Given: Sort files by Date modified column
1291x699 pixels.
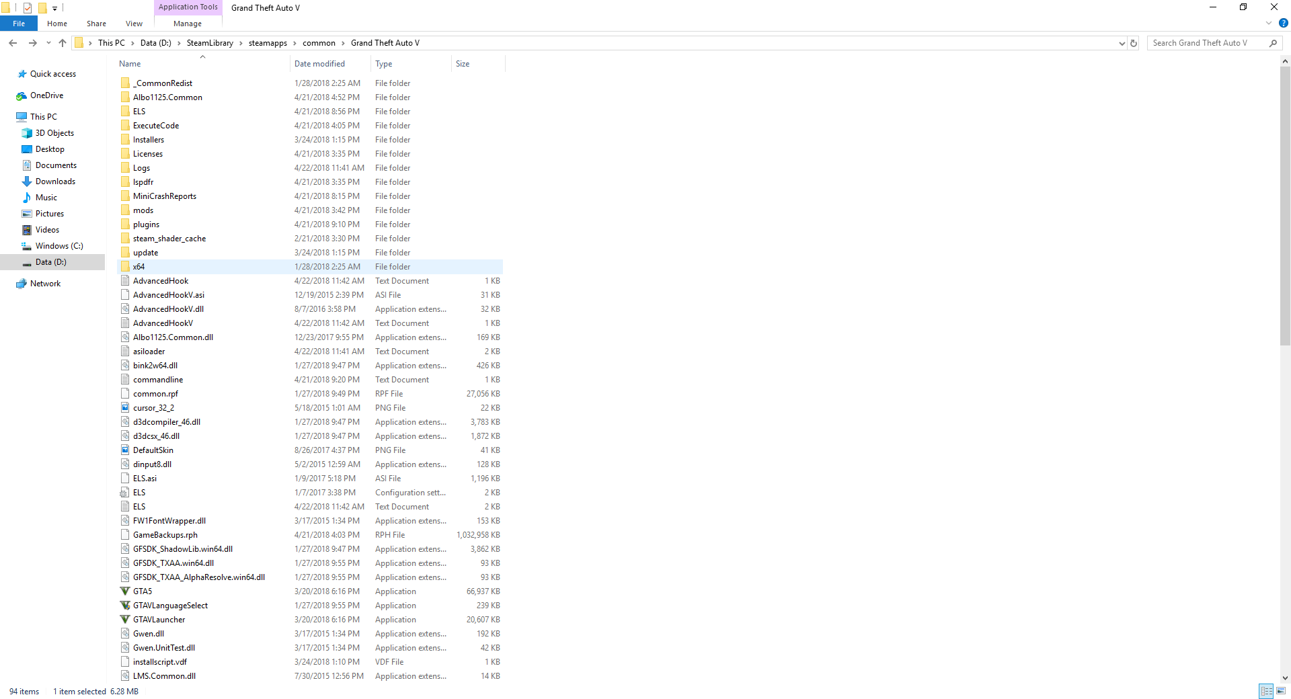Looking at the screenshot, I should (x=330, y=64).
